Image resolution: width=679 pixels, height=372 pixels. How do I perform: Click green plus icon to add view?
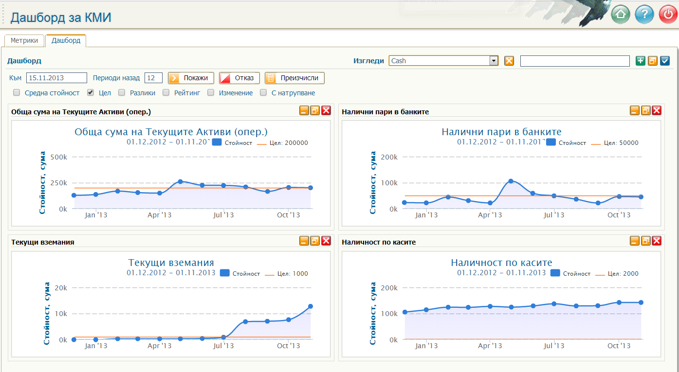(x=641, y=61)
